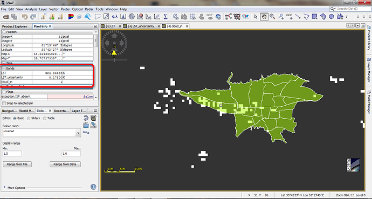
Task: Activate the zoom magnifier tool
Action: coord(272,17)
